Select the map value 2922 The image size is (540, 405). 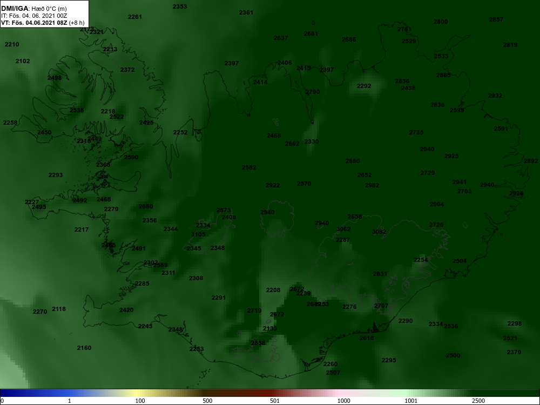pos(273,186)
